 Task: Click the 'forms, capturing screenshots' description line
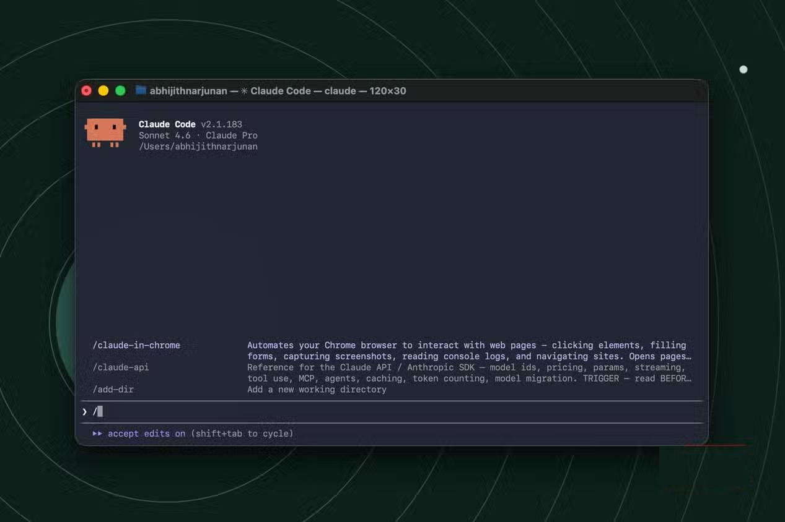tap(469, 356)
